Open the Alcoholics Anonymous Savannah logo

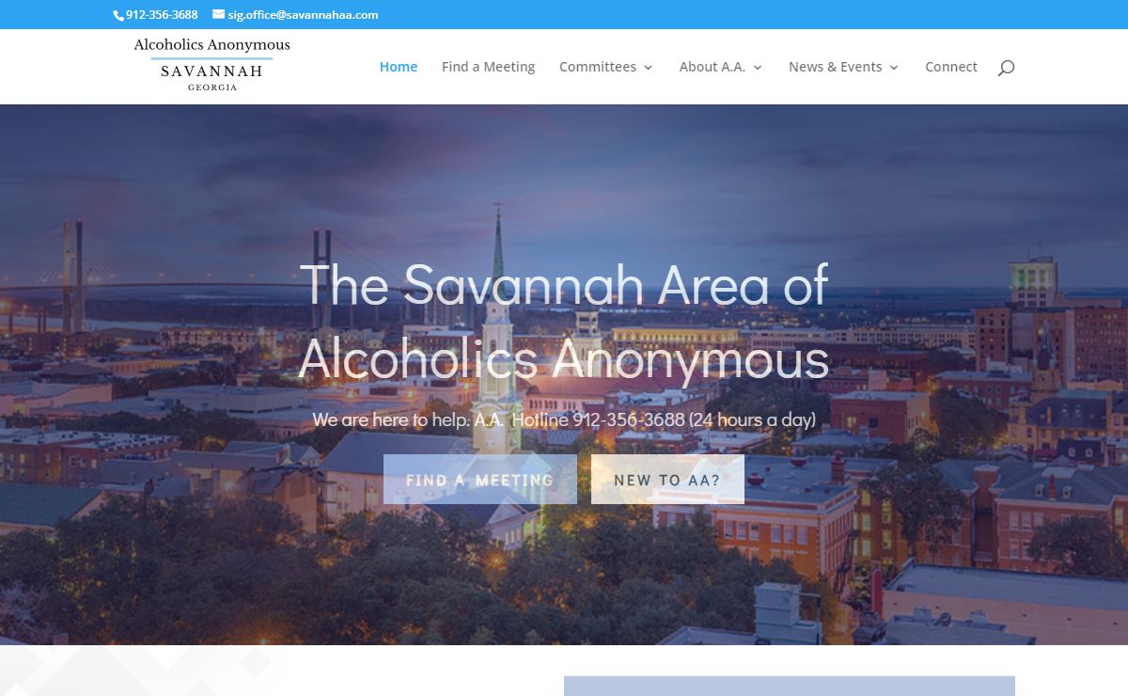[211, 65]
